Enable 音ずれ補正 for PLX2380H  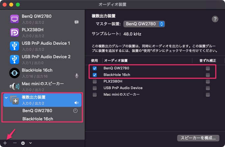coord(208,82)
